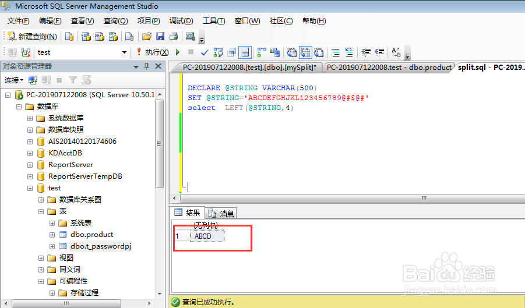Viewport: 525px width, 308px height.
Task: Switch to the test - dbo.product tab
Action: (x=389, y=67)
